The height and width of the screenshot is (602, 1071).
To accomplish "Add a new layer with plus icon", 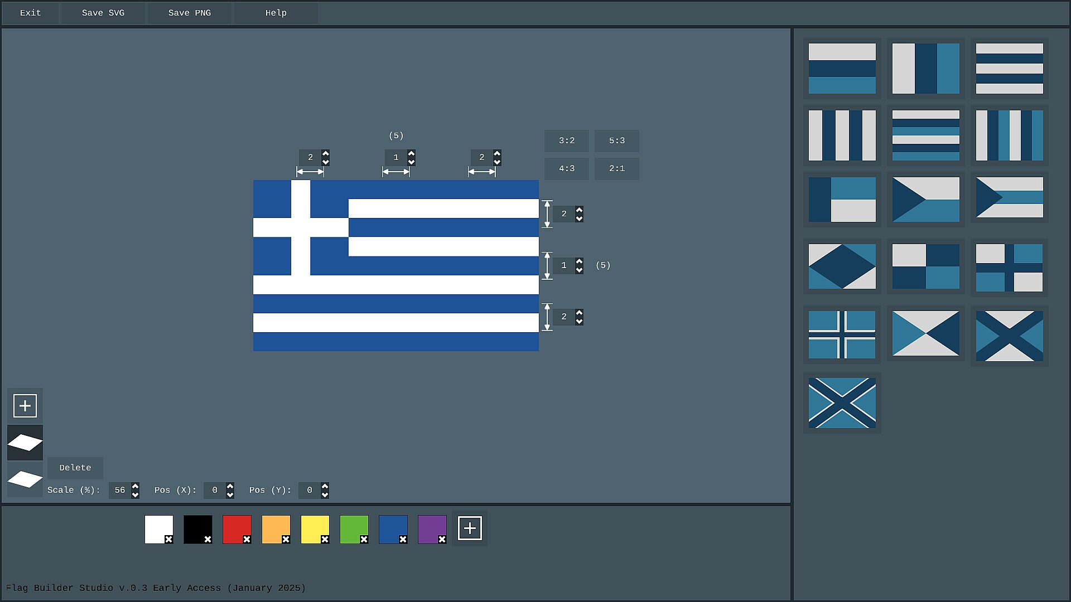I will point(25,406).
